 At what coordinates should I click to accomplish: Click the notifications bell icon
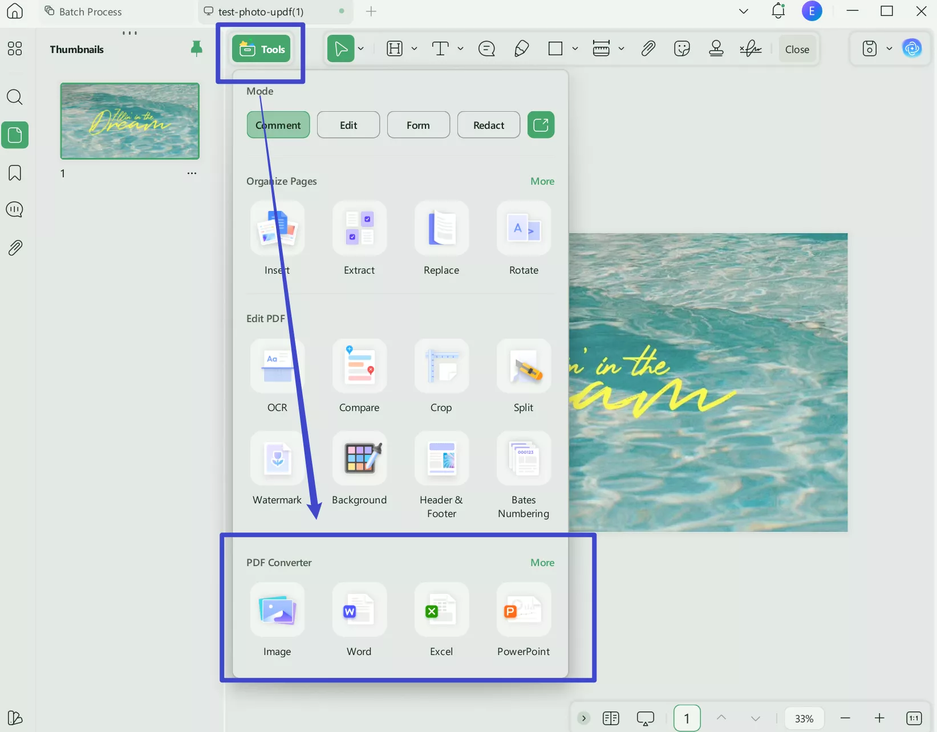click(x=778, y=11)
